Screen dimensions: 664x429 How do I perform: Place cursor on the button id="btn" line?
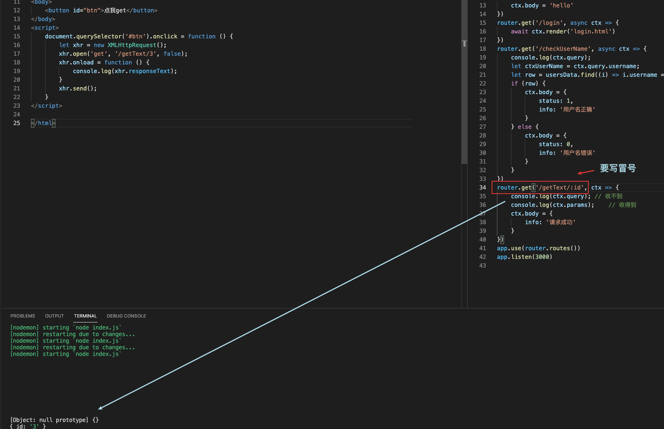[x=101, y=10]
